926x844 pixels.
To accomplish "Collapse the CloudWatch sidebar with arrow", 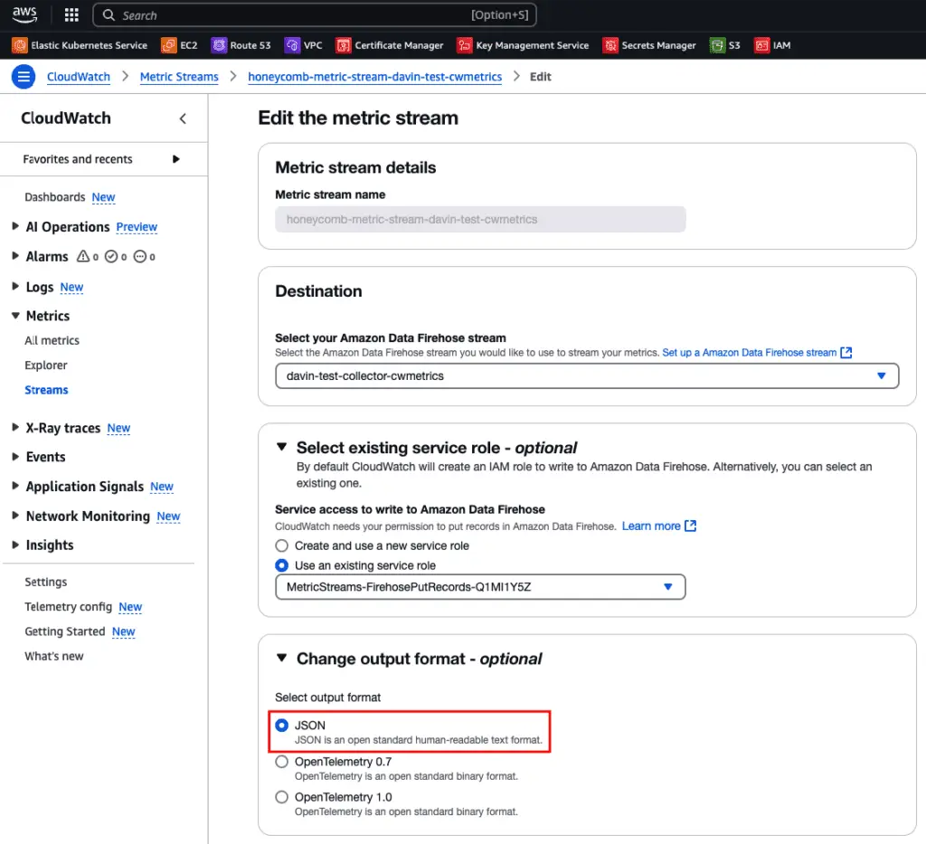I will click(183, 119).
